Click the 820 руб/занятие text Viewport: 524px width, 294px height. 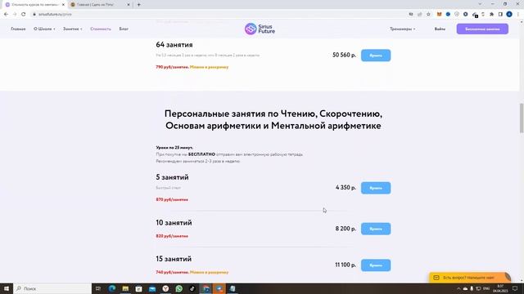172,236
